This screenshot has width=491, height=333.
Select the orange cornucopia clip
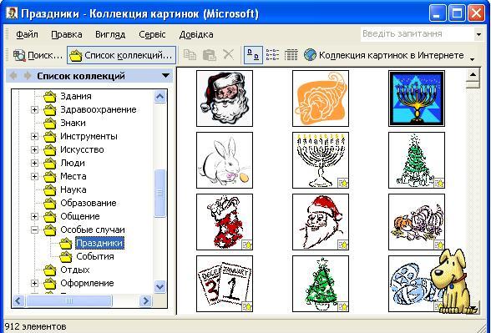(x=321, y=98)
